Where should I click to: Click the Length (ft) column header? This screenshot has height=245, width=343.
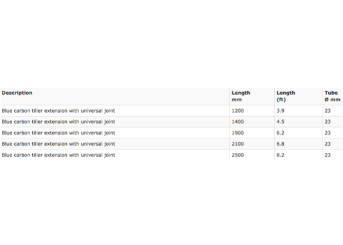tap(286, 96)
